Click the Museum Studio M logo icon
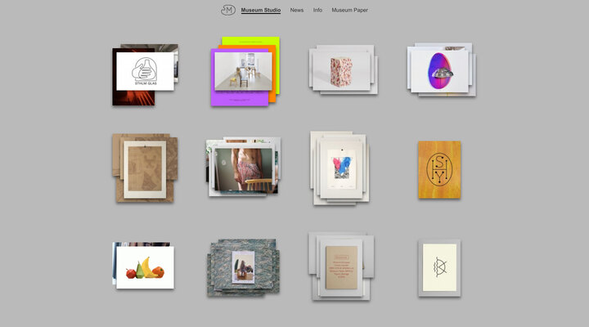This screenshot has width=589, height=327. pos(228,10)
